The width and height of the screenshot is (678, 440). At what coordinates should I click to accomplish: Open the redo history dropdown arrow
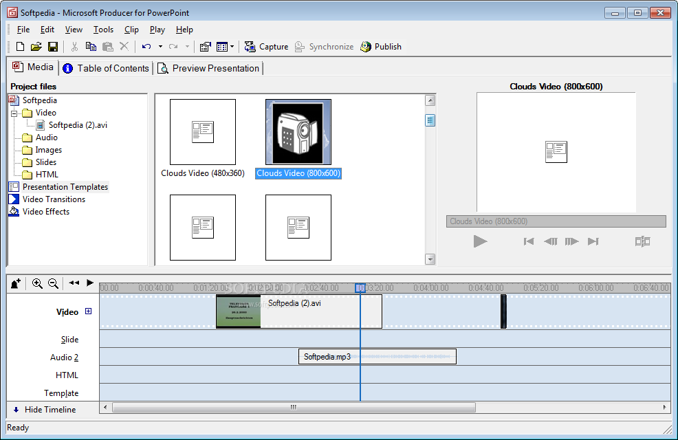tap(187, 47)
